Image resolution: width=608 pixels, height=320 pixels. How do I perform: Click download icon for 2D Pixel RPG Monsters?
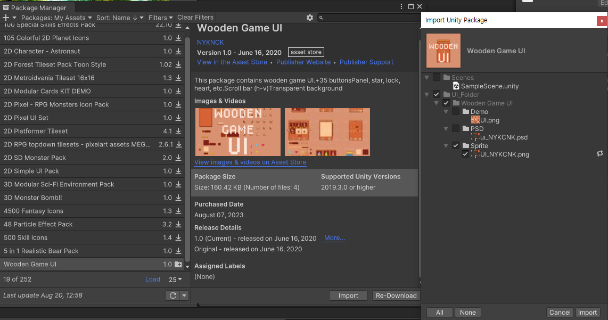point(178,104)
